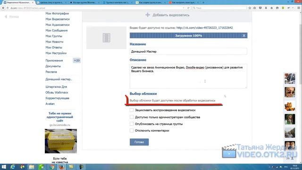Open the Firefox hamburger menu
The height and width of the screenshot is (170, 302).
pyautogui.click(x=299, y=8)
